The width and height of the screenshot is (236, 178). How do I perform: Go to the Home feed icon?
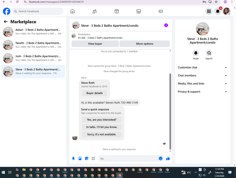pyautogui.click(x=72, y=11)
